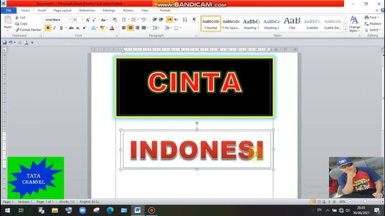Grow the font size with Grow Font icon
The height and width of the screenshot is (216, 385).
88,20
